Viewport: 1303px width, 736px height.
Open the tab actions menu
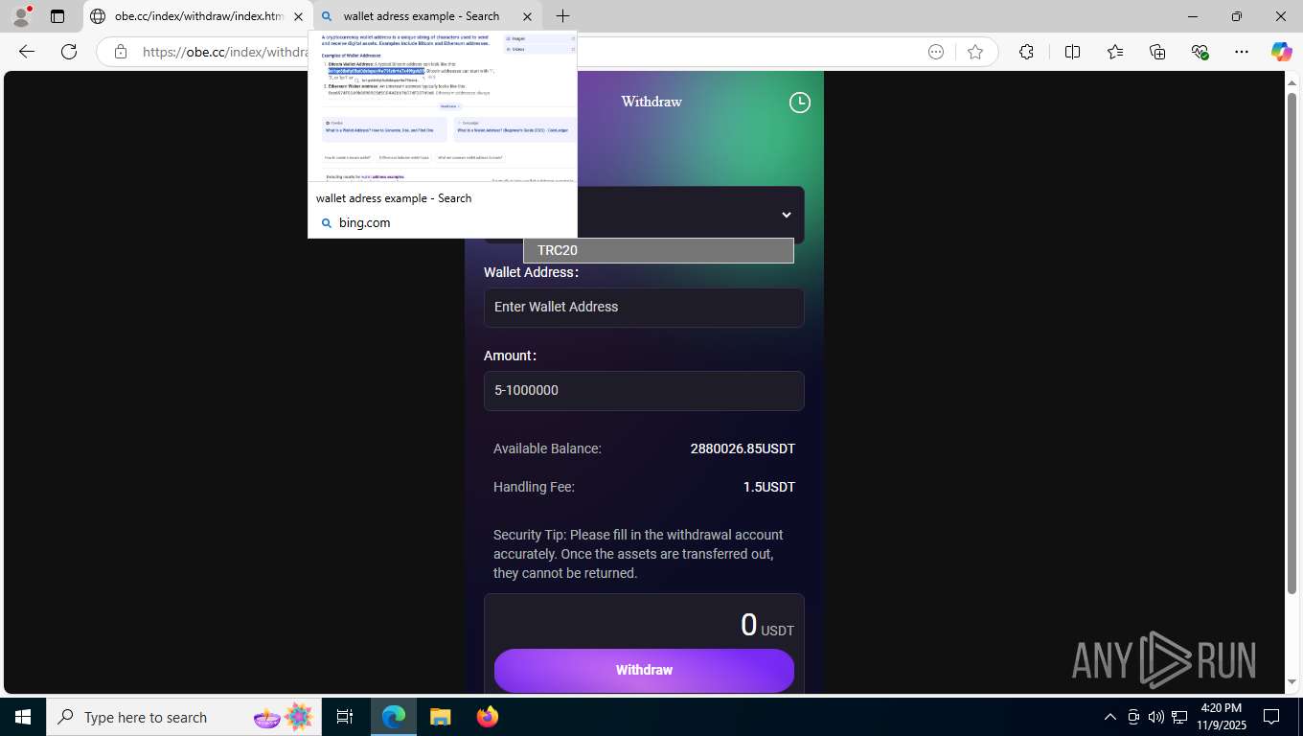[57, 16]
